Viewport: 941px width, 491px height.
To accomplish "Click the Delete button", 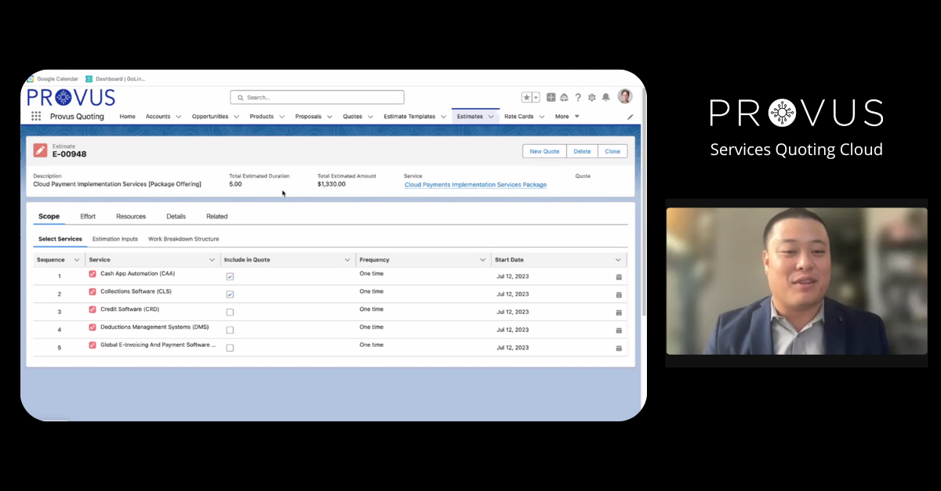I will click(582, 151).
